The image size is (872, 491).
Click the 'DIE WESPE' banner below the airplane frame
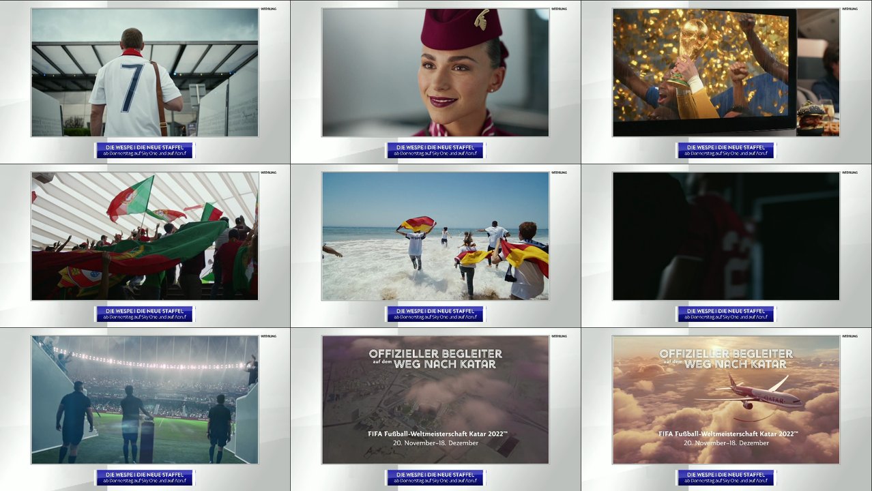coord(726,477)
